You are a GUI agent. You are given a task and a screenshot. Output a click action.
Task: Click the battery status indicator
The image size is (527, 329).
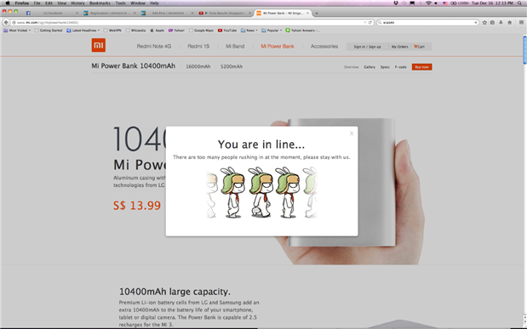(x=460, y=3)
